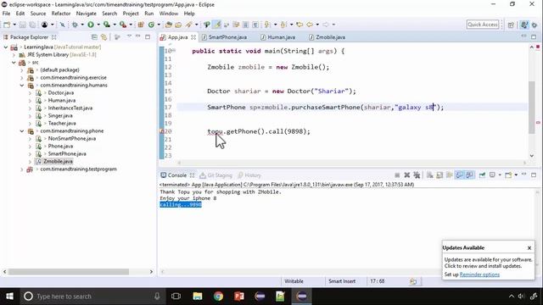
Task: Toggle Show Console on Standard Out change
Action: coord(459,175)
